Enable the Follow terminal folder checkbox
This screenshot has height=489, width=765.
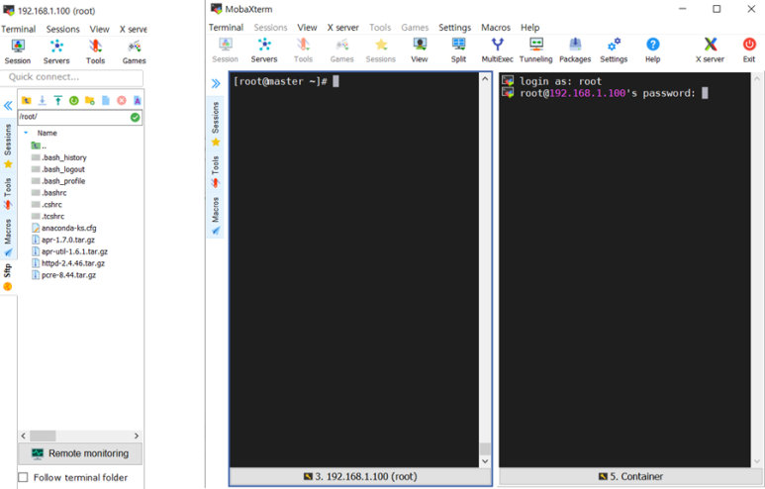tap(23, 477)
